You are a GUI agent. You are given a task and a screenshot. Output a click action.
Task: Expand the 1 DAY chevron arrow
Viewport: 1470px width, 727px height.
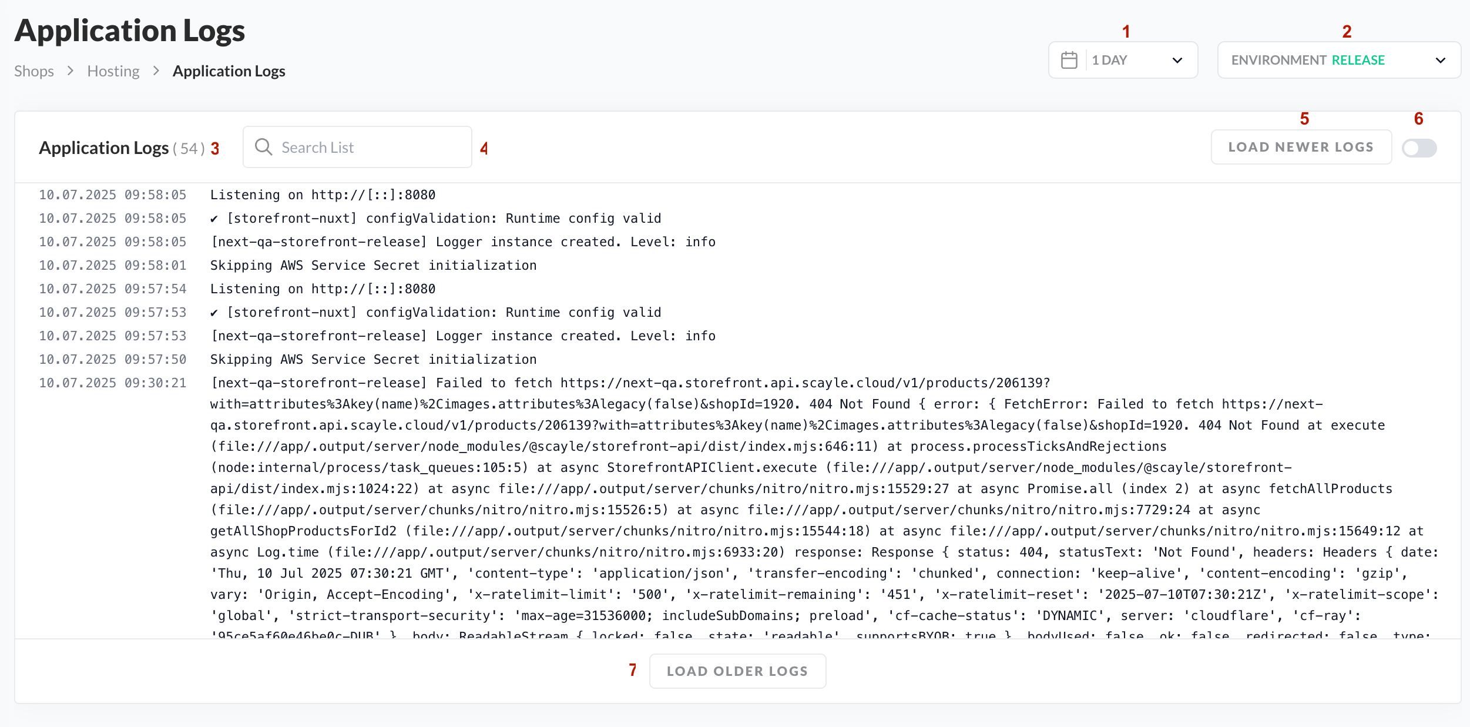coord(1177,60)
